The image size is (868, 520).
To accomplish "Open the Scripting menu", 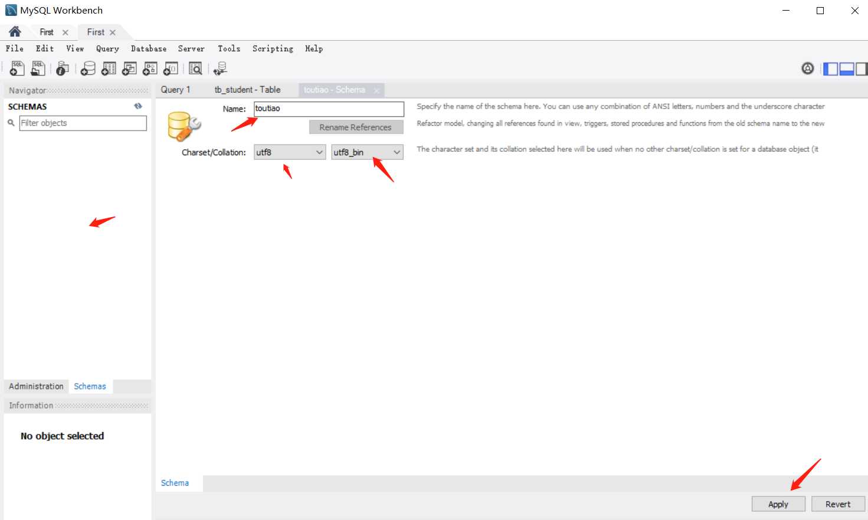I will point(273,48).
